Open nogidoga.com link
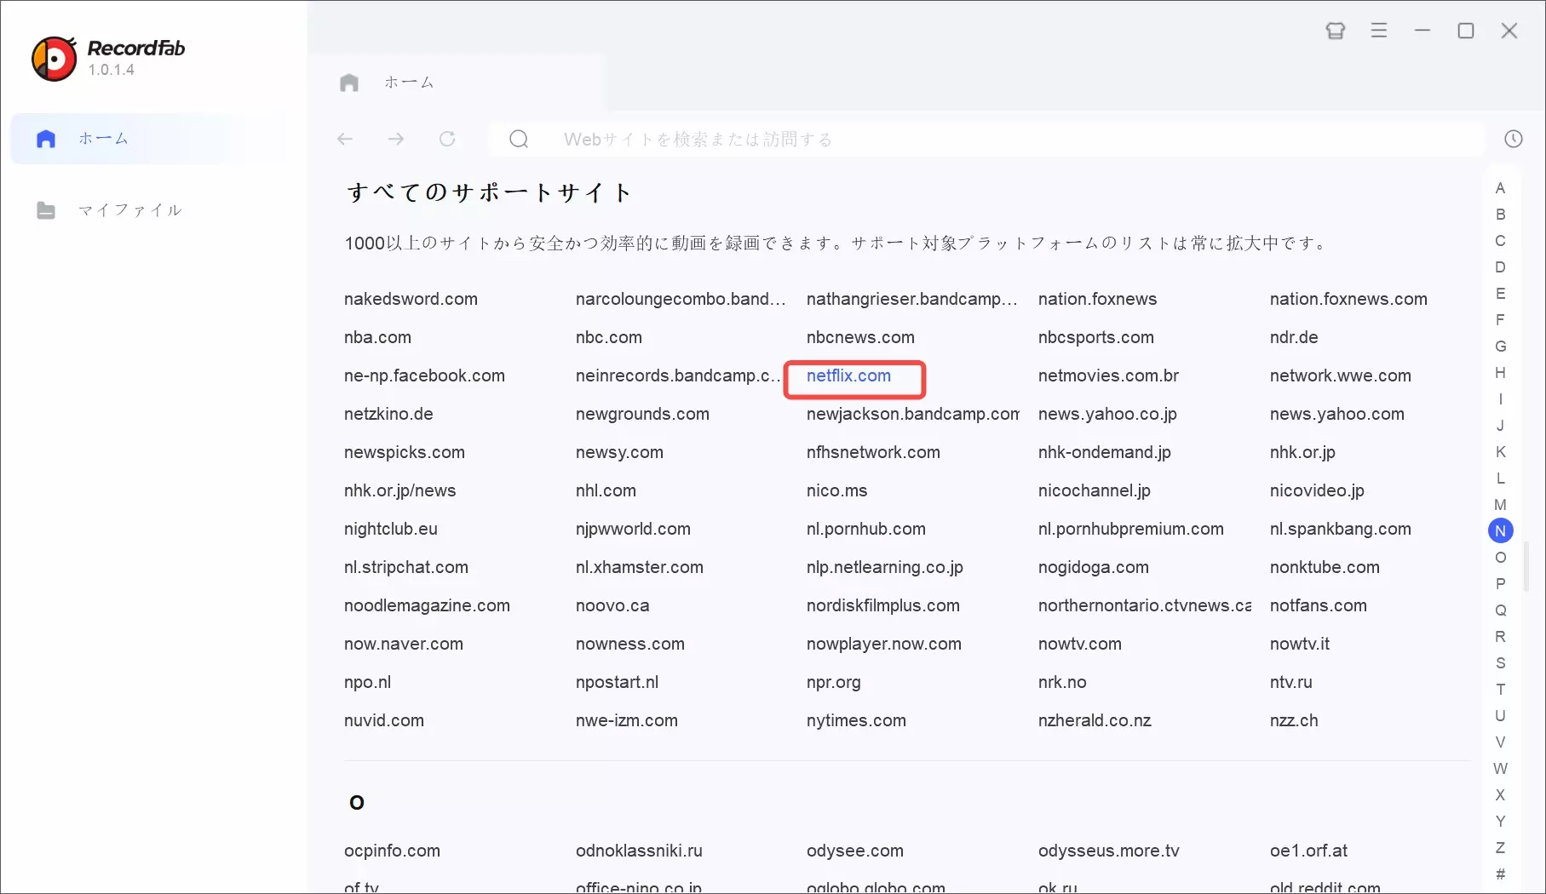The height and width of the screenshot is (894, 1546). (1093, 567)
